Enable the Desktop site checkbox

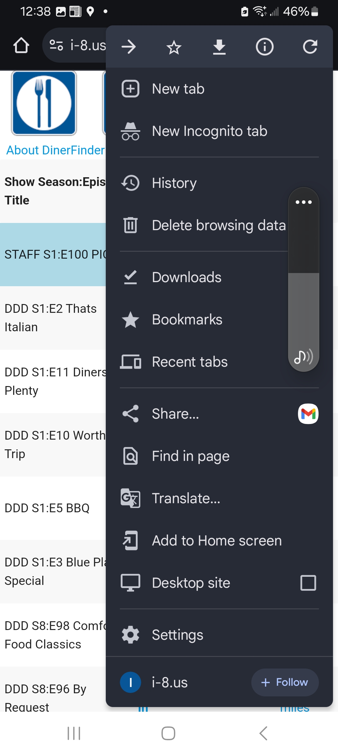click(x=308, y=583)
